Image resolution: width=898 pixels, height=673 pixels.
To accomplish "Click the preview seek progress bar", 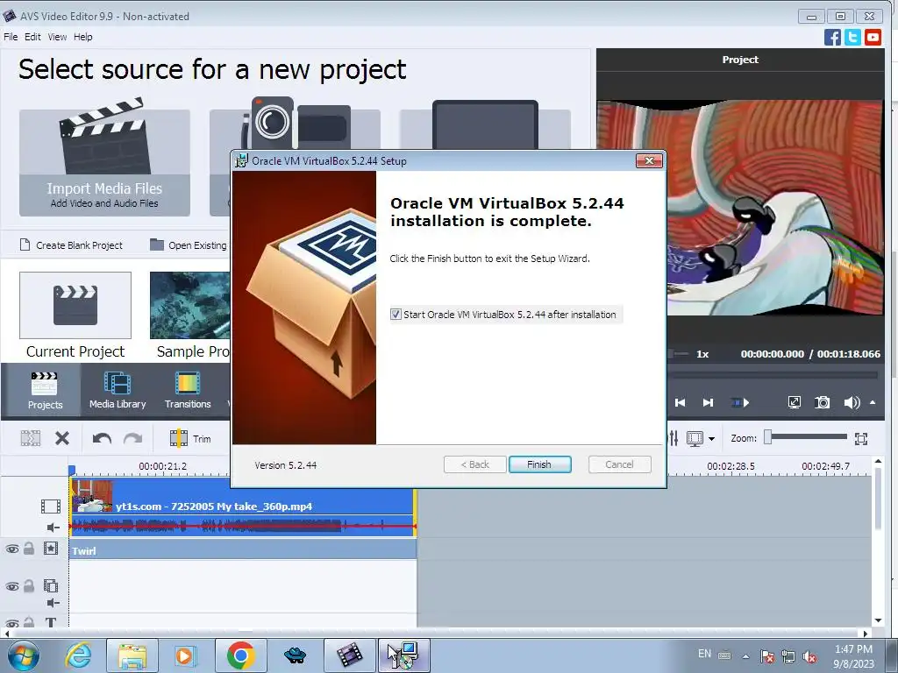I will pos(773,375).
